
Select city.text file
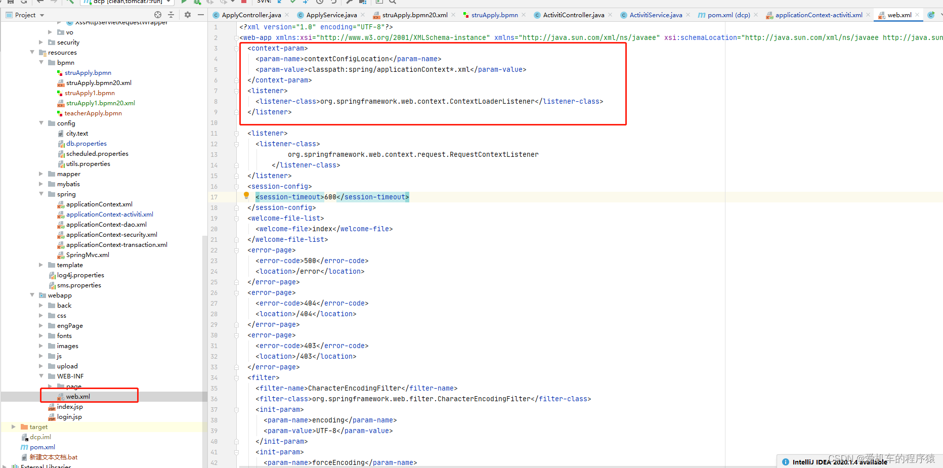coord(77,134)
